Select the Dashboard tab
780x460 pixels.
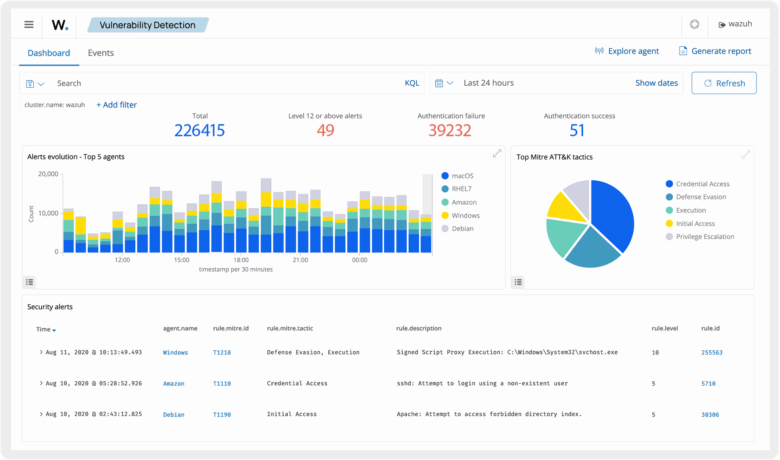[49, 53]
